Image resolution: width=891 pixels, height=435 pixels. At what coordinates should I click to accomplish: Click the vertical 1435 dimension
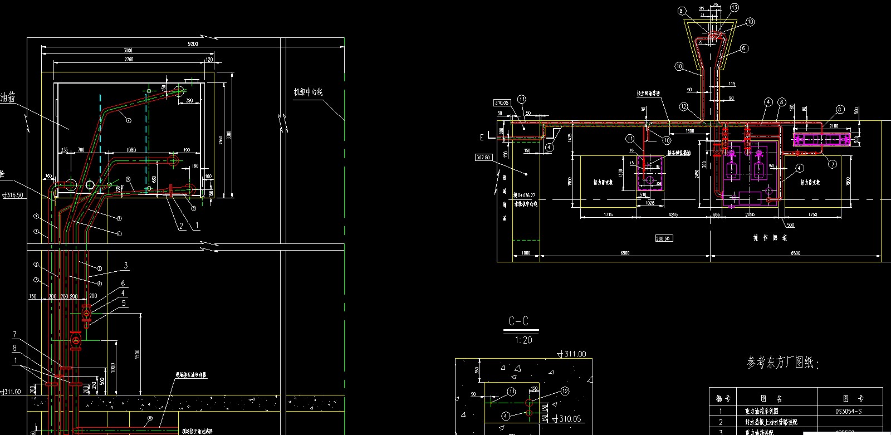click(x=571, y=137)
